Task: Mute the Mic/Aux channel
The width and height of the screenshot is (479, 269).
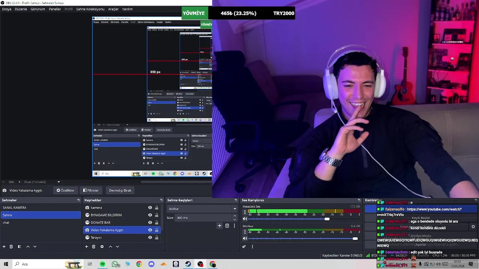Action: [245, 238]
